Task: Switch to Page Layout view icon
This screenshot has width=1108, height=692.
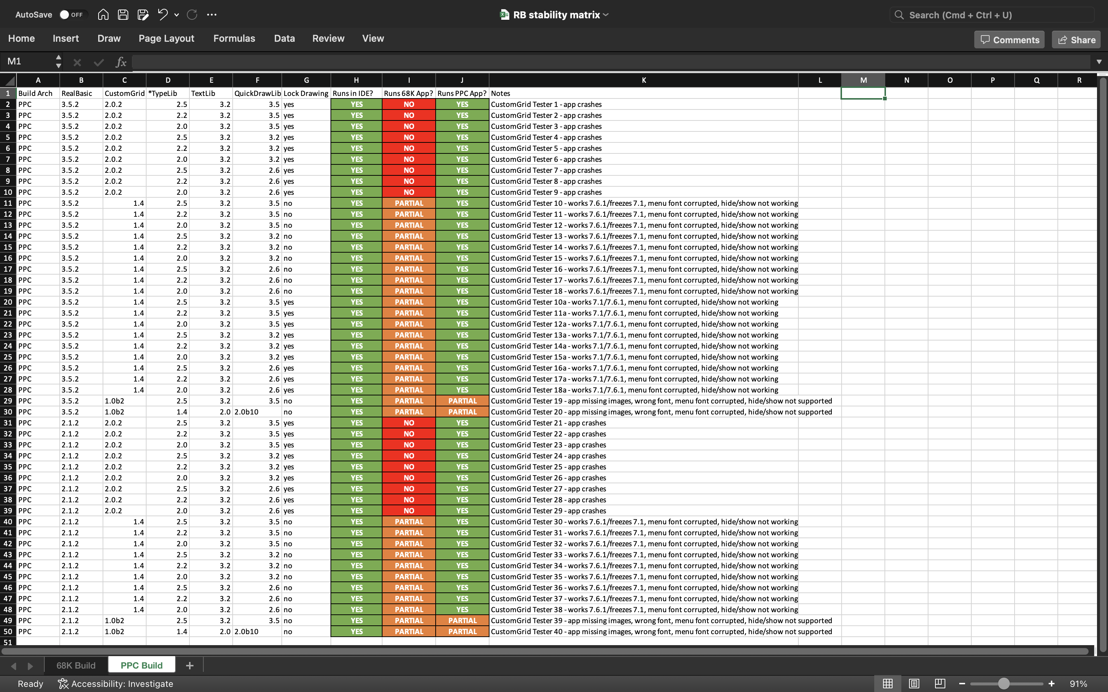Action: click(914, 684)
